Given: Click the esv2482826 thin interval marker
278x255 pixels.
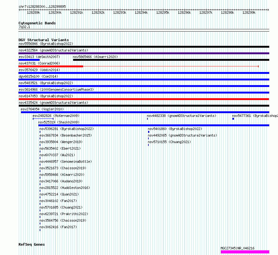Looking at the screenshot, I should (x=43, y=119).
